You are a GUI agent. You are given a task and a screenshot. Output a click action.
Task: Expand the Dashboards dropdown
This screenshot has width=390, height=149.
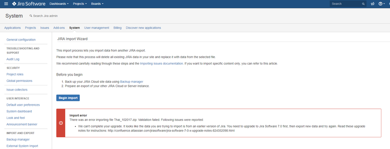coord(59,4)
